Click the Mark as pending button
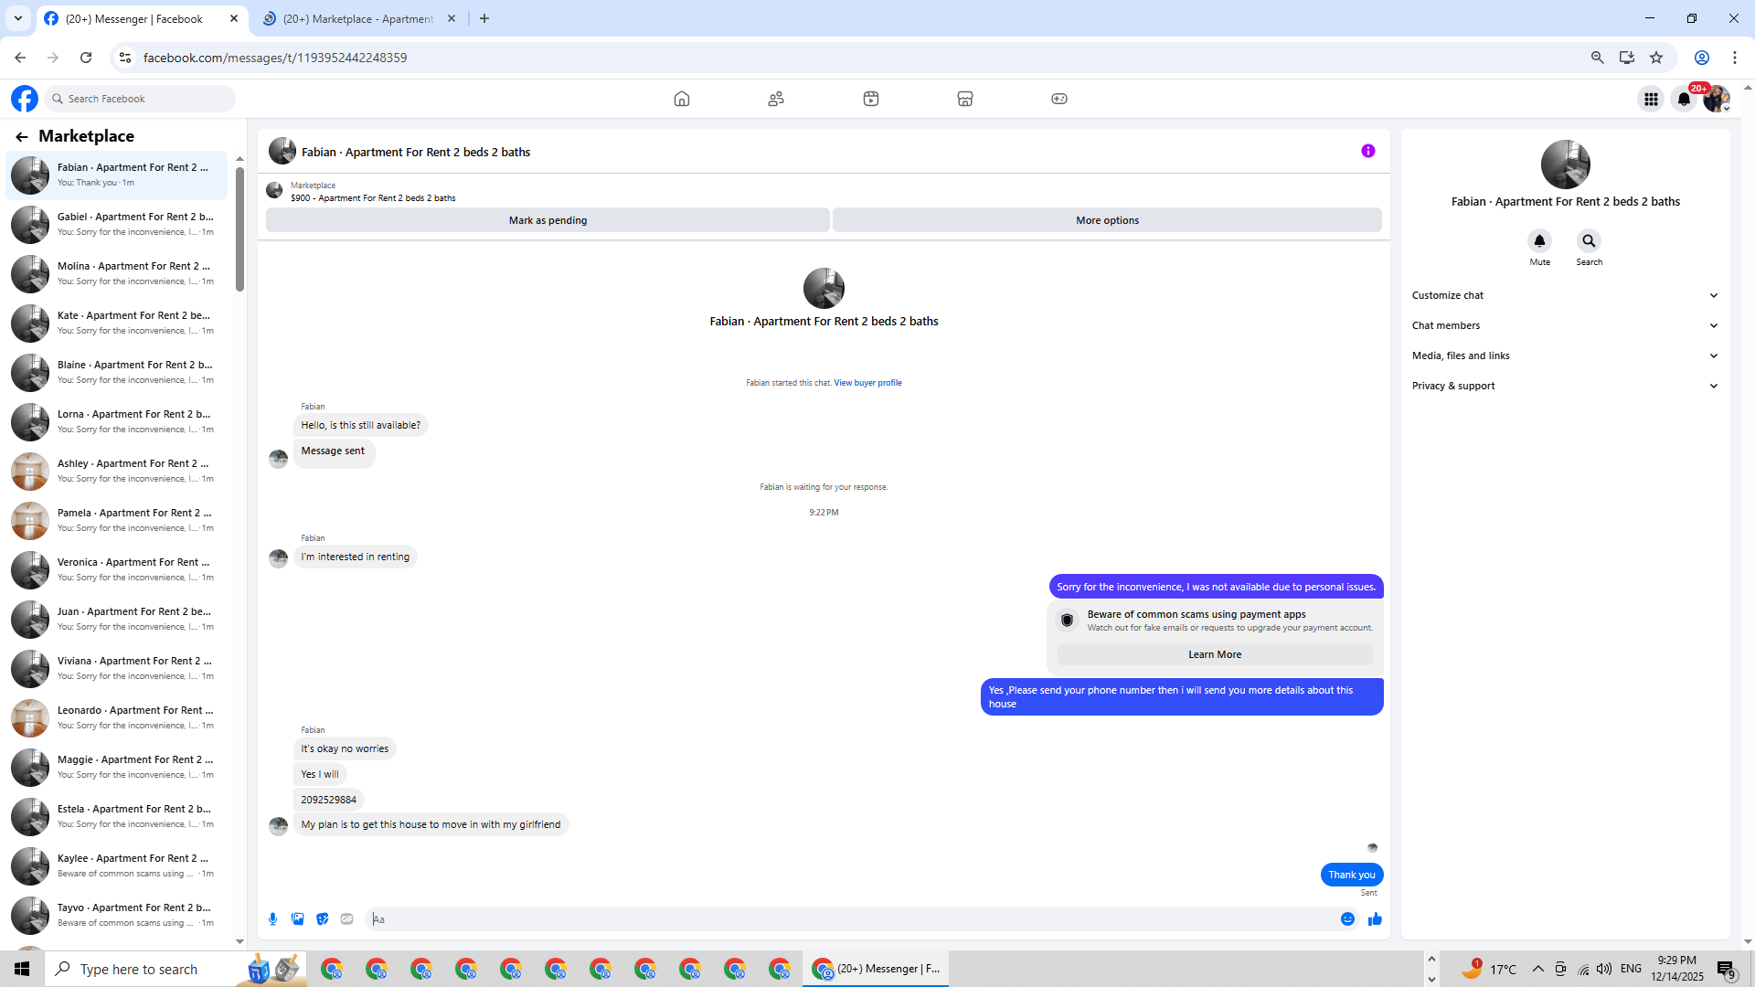1755x987 pixels. (548, 220)
